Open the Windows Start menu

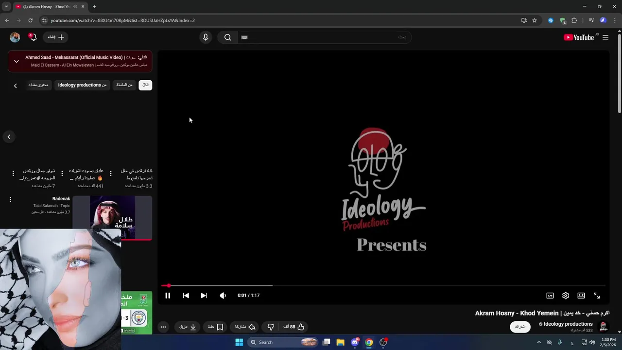tap(239, 342)
